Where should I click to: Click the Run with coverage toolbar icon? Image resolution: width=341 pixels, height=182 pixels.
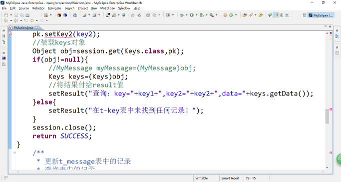pos(202,15)
